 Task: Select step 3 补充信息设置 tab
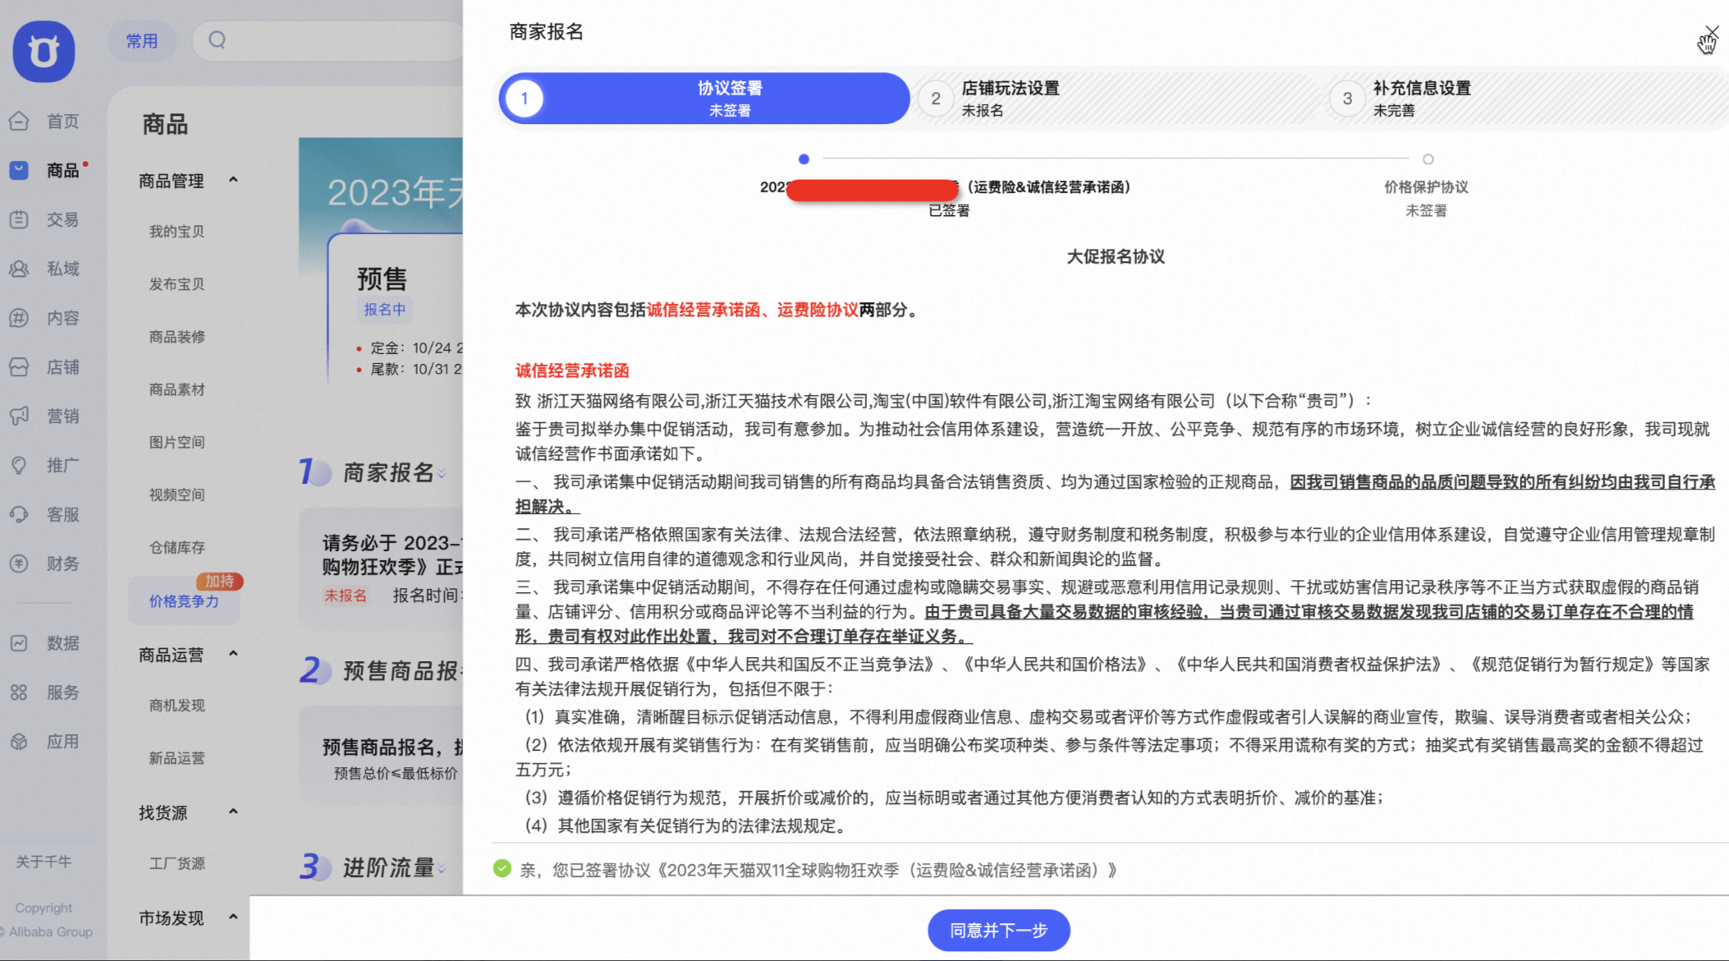[1527, 99]
